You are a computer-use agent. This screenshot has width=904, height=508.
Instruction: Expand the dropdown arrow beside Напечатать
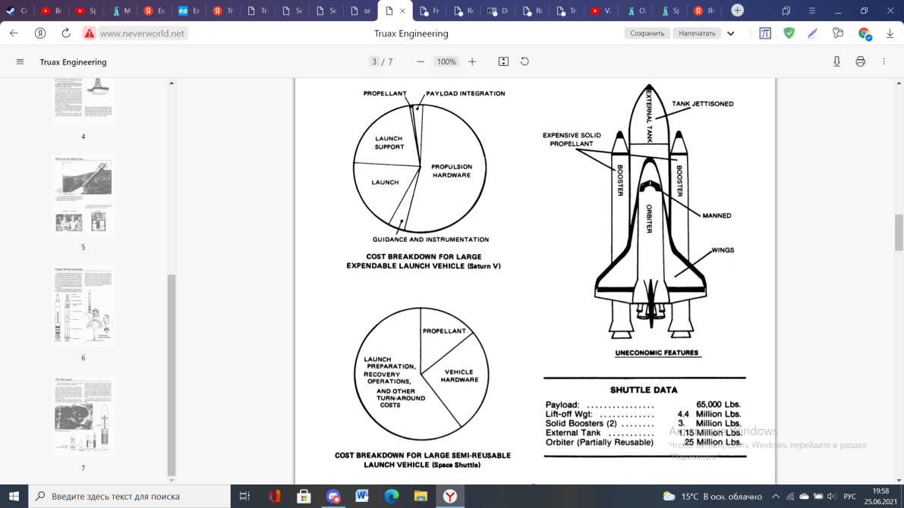(x=731, y=33)
